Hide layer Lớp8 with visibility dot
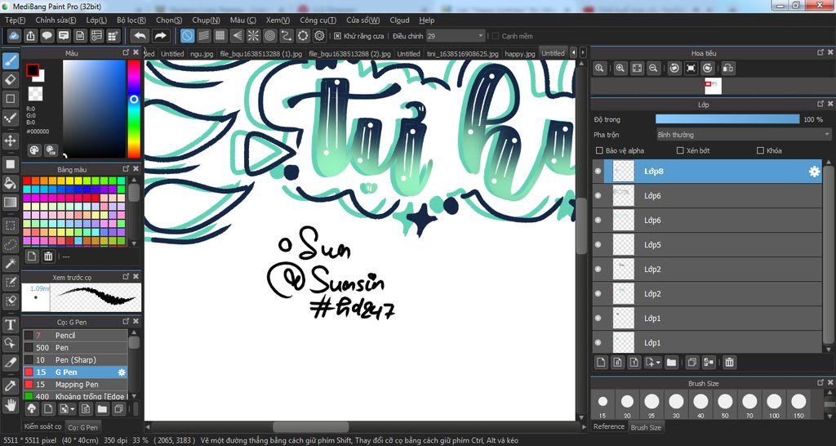This screenshot has height=446, width=836. [598, 172]
